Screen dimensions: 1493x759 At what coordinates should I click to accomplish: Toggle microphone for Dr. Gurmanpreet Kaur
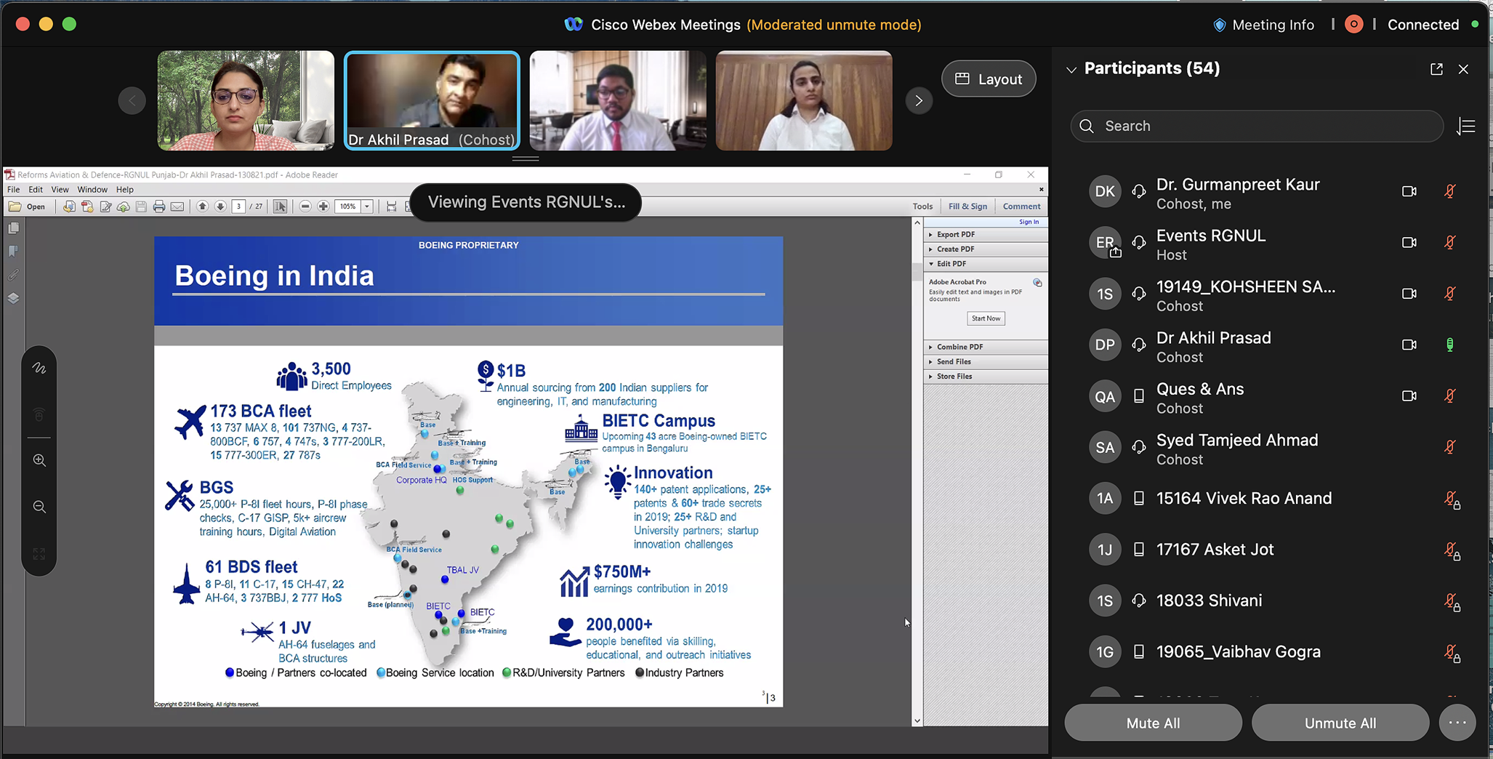(x=1449, y=191)
